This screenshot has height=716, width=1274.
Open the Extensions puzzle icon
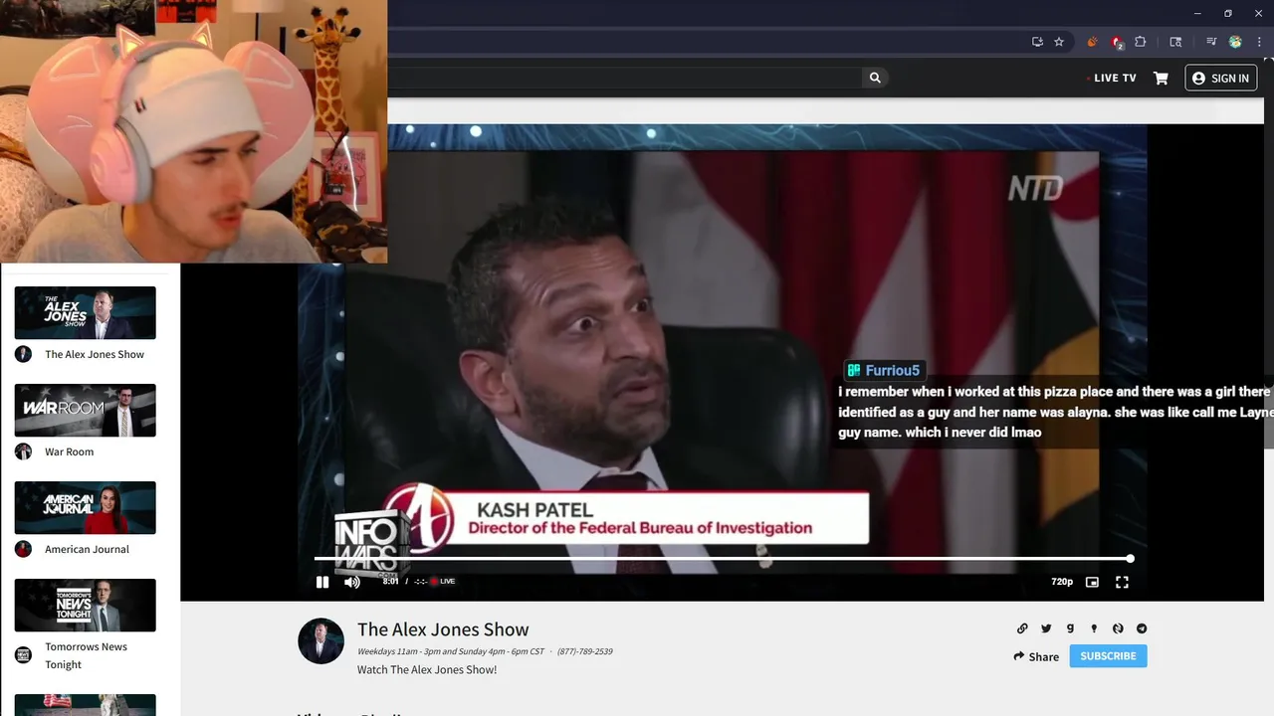click(1141, 42)
